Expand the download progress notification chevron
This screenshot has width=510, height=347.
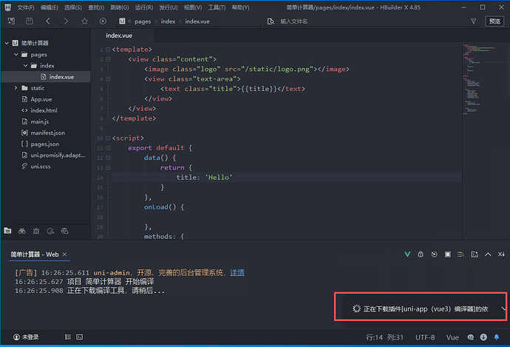coord(503,309)
